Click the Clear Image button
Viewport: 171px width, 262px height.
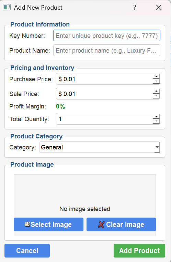pyautogui.click(x=121, y=224)
